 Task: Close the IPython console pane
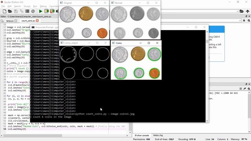point(249,84)
